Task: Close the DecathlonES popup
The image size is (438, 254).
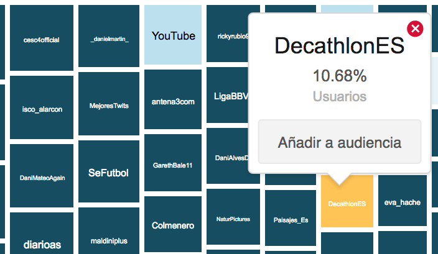Action: (x=415, y=29)
